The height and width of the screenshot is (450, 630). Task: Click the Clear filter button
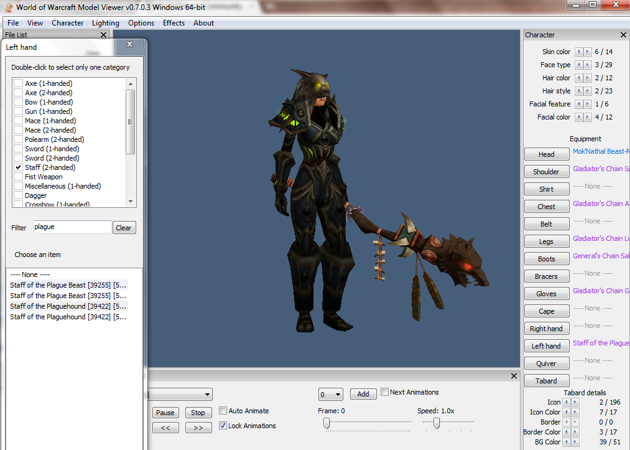coord(124,228)
